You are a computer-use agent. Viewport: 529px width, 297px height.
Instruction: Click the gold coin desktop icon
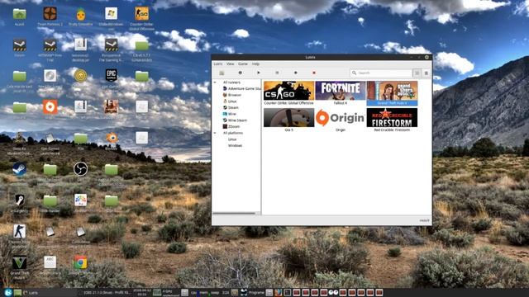[x=80, y=76]
